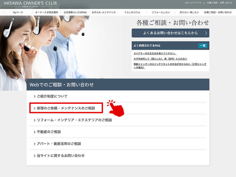Open お手入れ・メンテナンス navigation item
Viewport: 236px width, 177px height.
103,12
